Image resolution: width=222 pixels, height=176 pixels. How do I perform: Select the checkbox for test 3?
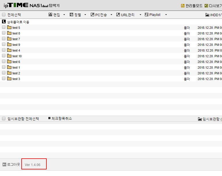tap(4, 79)
